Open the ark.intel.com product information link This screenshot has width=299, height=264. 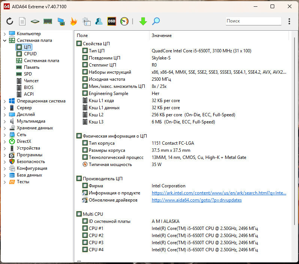pos(218,193)
